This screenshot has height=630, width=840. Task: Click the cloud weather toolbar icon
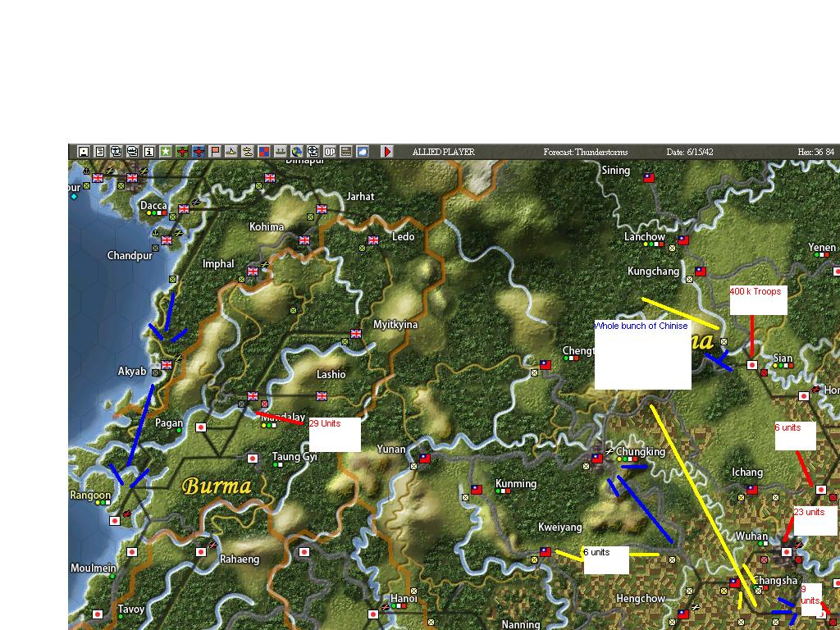pyautogui.click(x=363, y=152)
